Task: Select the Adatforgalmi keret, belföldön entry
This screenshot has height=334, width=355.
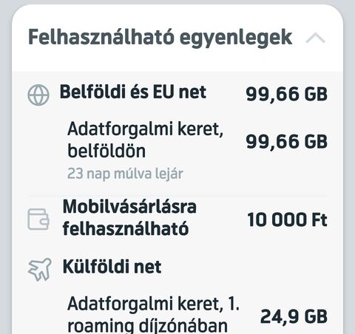Action: [177, 146]
